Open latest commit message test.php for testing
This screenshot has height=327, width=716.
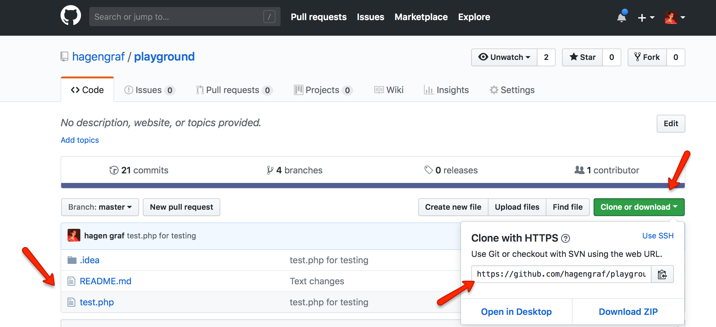161,236
